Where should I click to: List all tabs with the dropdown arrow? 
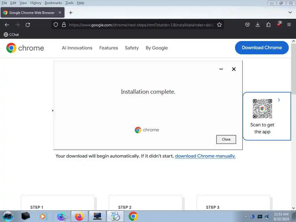290,12
